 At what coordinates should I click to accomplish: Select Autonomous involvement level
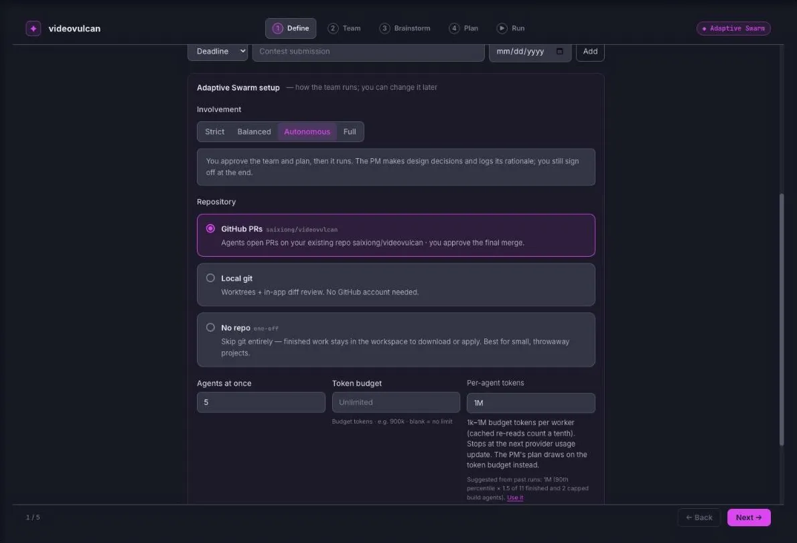click(307, 132)
